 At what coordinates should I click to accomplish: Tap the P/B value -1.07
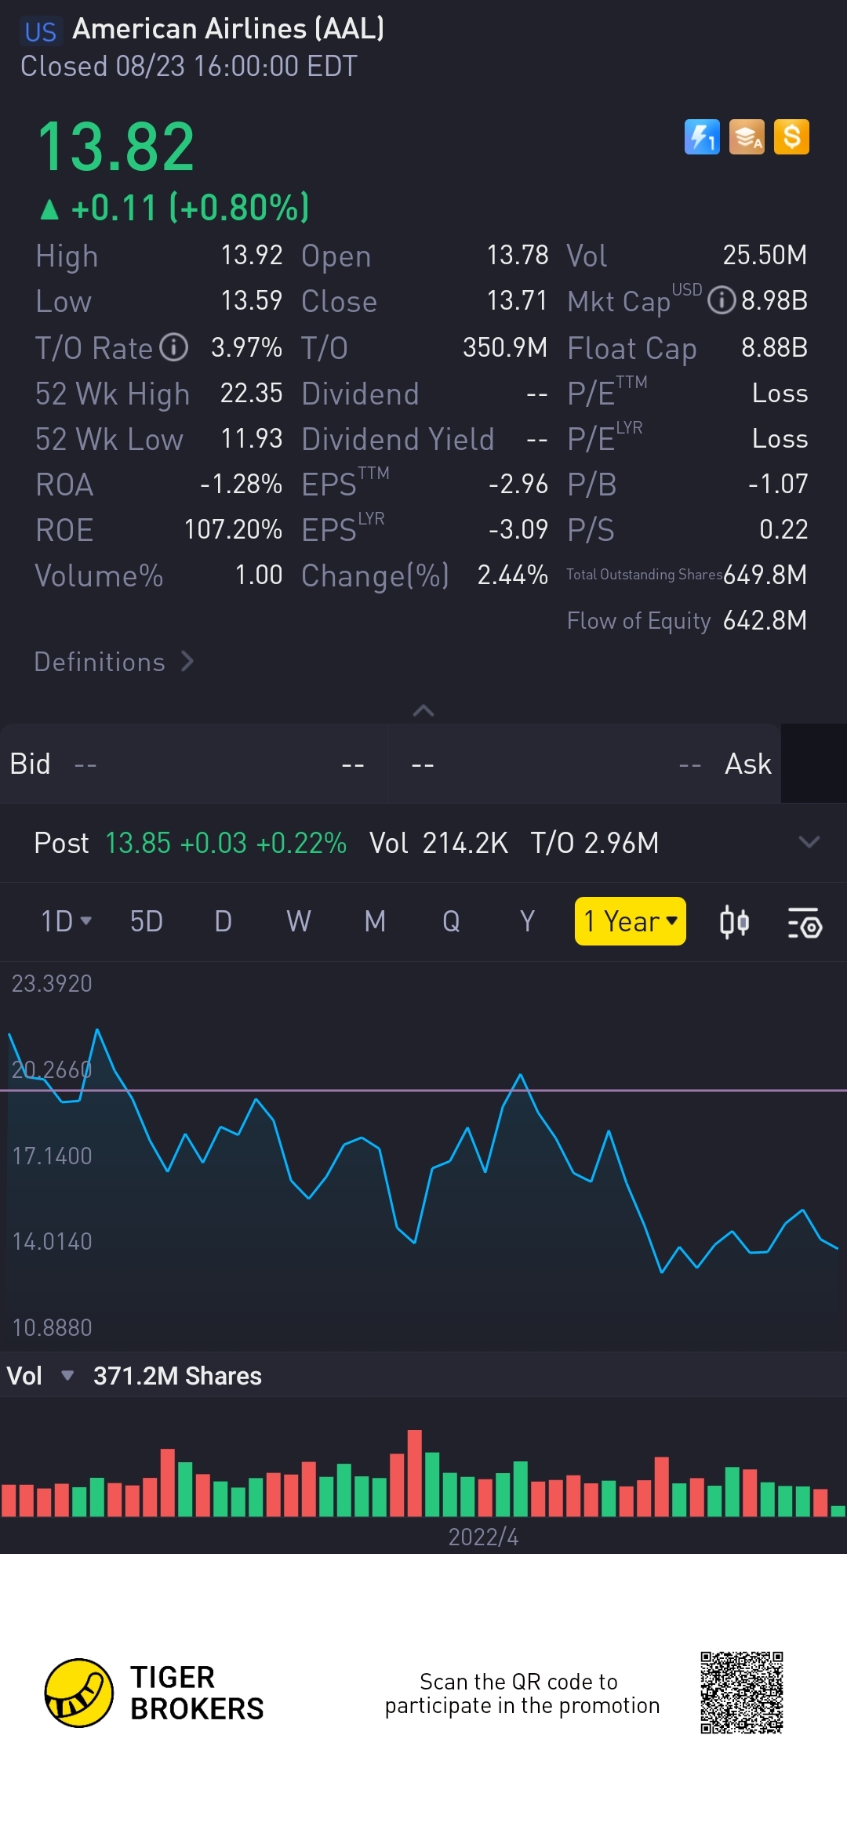coord(777,484)
